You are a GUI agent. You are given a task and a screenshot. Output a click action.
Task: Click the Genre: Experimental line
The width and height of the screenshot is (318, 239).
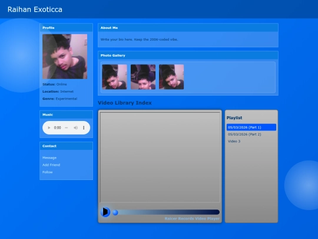(x=60, y=99)
